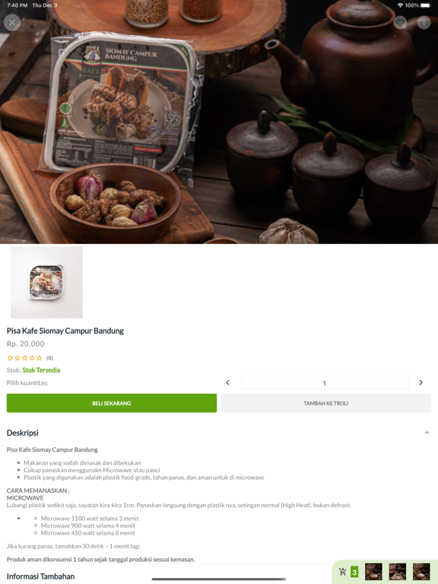Open the three-dot more options menu

tap(424, 23)
